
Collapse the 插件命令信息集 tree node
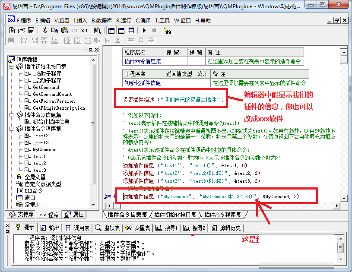(12, 115)
